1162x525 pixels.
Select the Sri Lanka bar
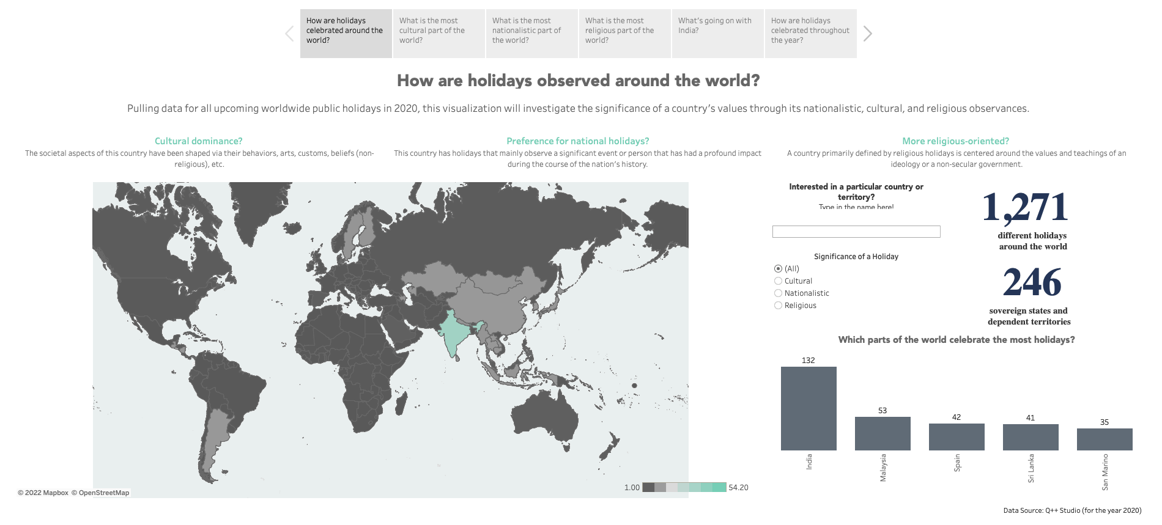(1031, 437)
